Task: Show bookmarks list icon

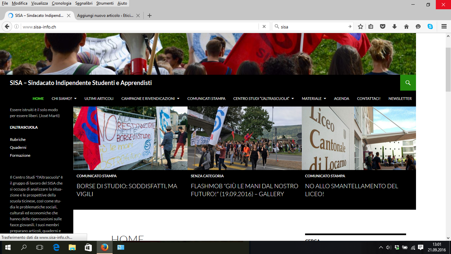Action: pos(371,27)
